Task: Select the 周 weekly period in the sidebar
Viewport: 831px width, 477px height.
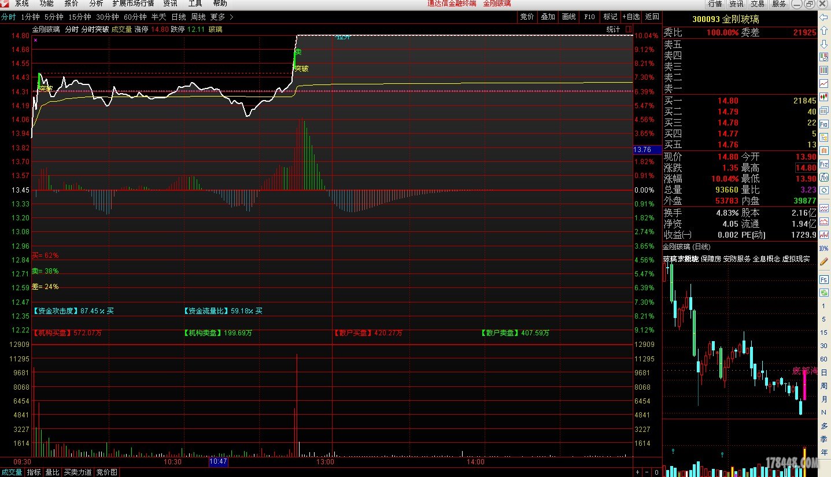Action: 823,386
